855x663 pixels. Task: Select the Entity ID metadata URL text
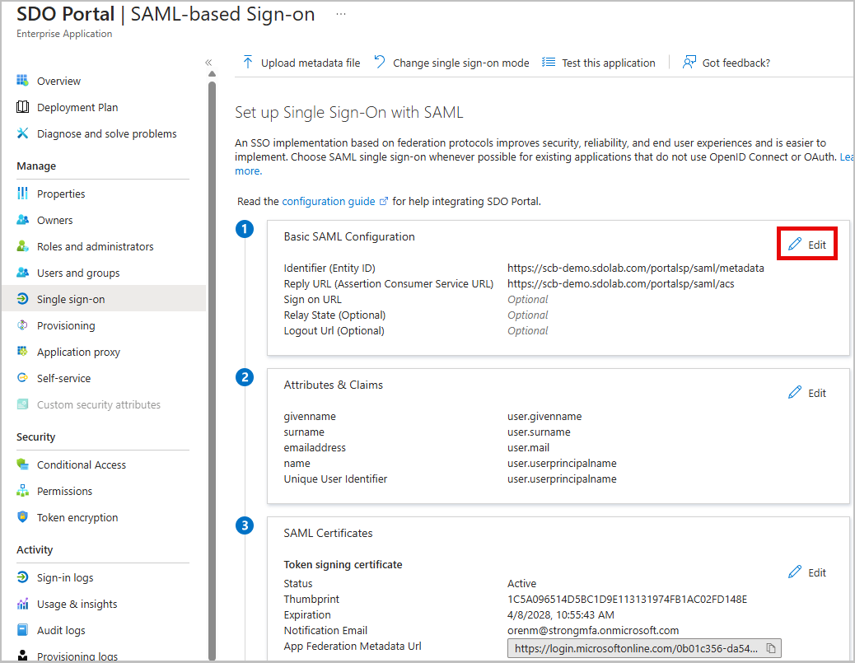coord(635,268)
